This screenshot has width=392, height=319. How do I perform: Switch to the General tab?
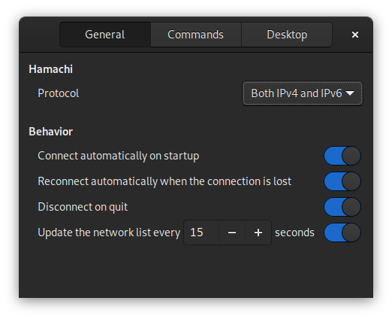coord(105,35)
